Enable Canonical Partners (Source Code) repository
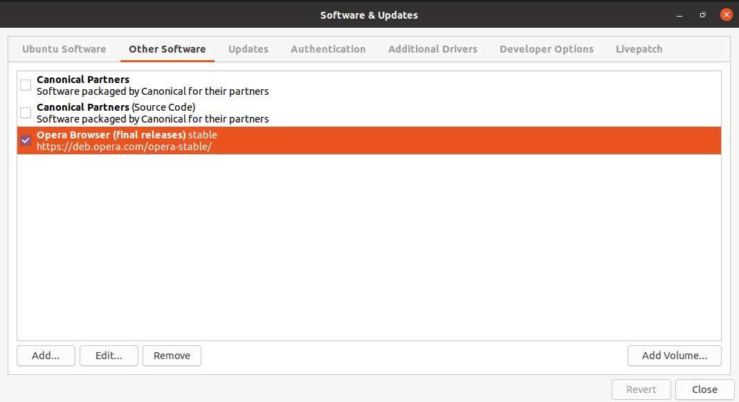The width and height of the screenshot is (739, 402). [x=25, y=113]
